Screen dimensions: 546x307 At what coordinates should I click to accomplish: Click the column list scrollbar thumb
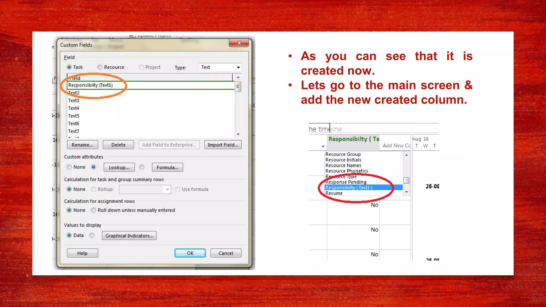406,180
